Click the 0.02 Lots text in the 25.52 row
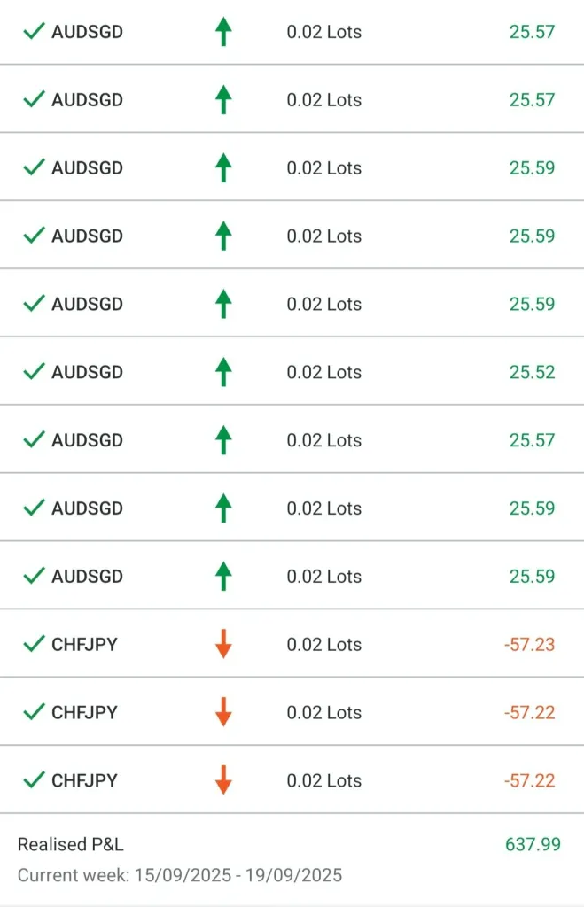This screenshot has width=584, height=907. pyautogui.click(x=323, y=372)
